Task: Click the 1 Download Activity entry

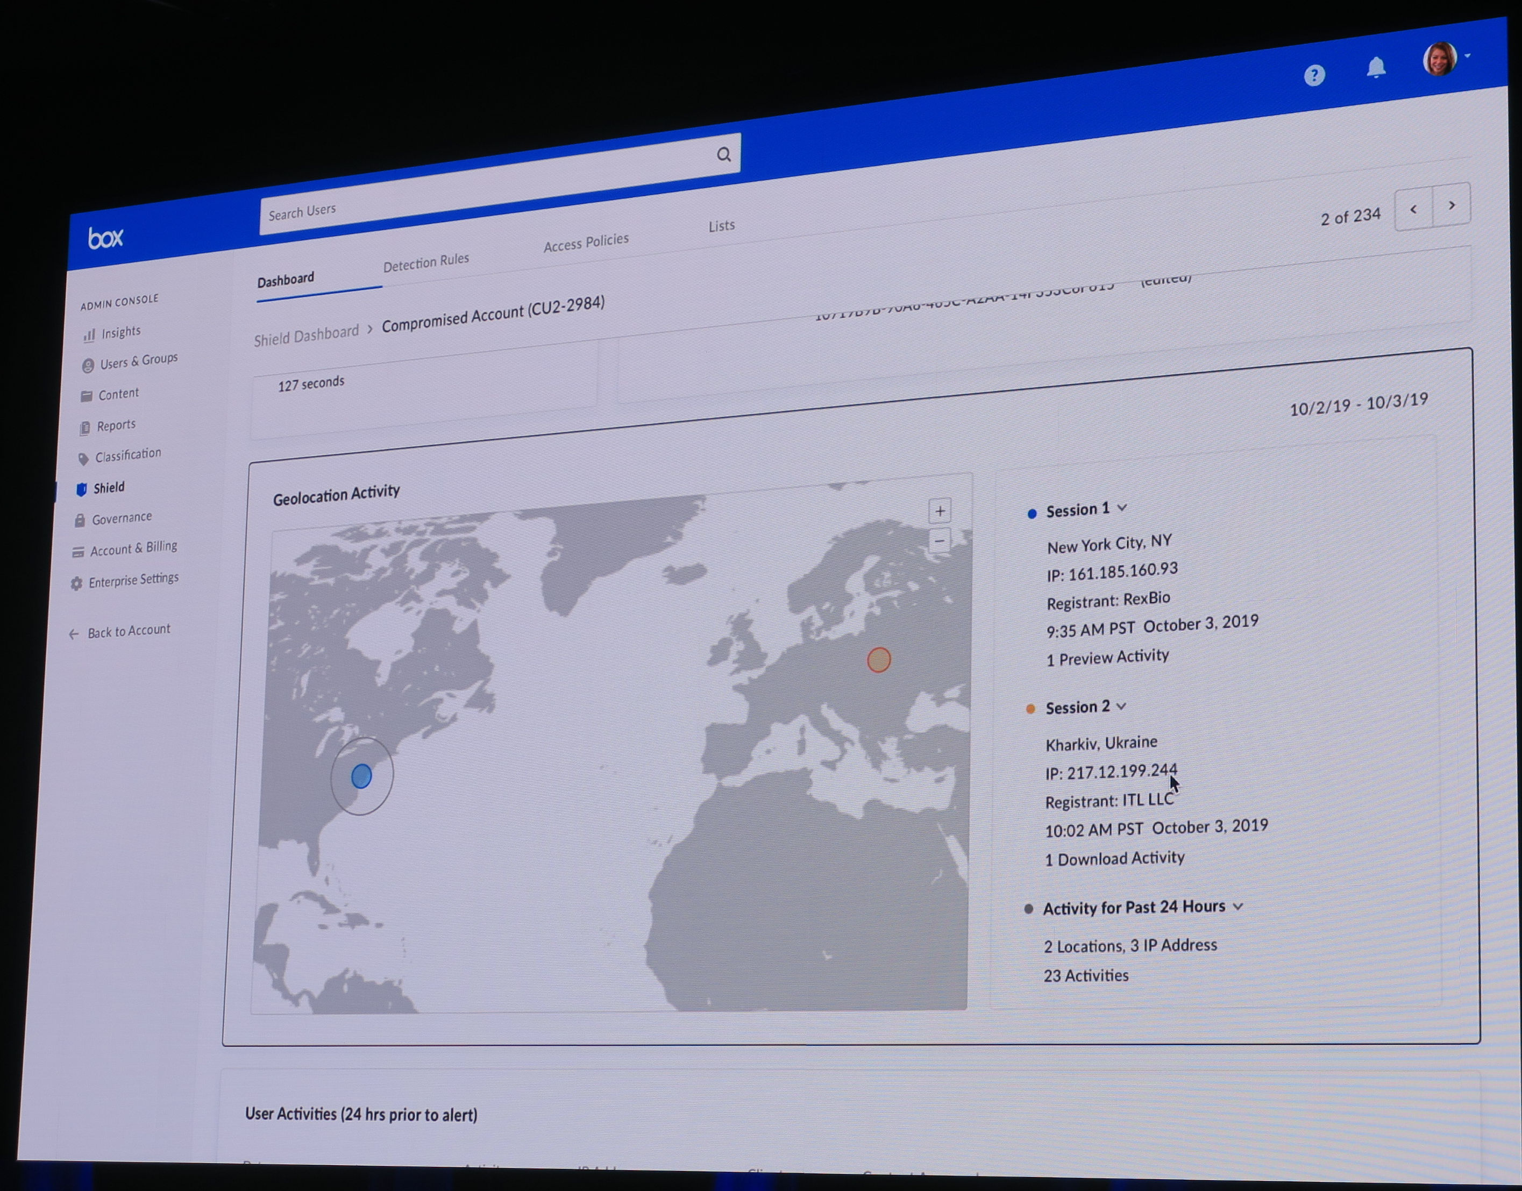Action: pos(1115,859)
